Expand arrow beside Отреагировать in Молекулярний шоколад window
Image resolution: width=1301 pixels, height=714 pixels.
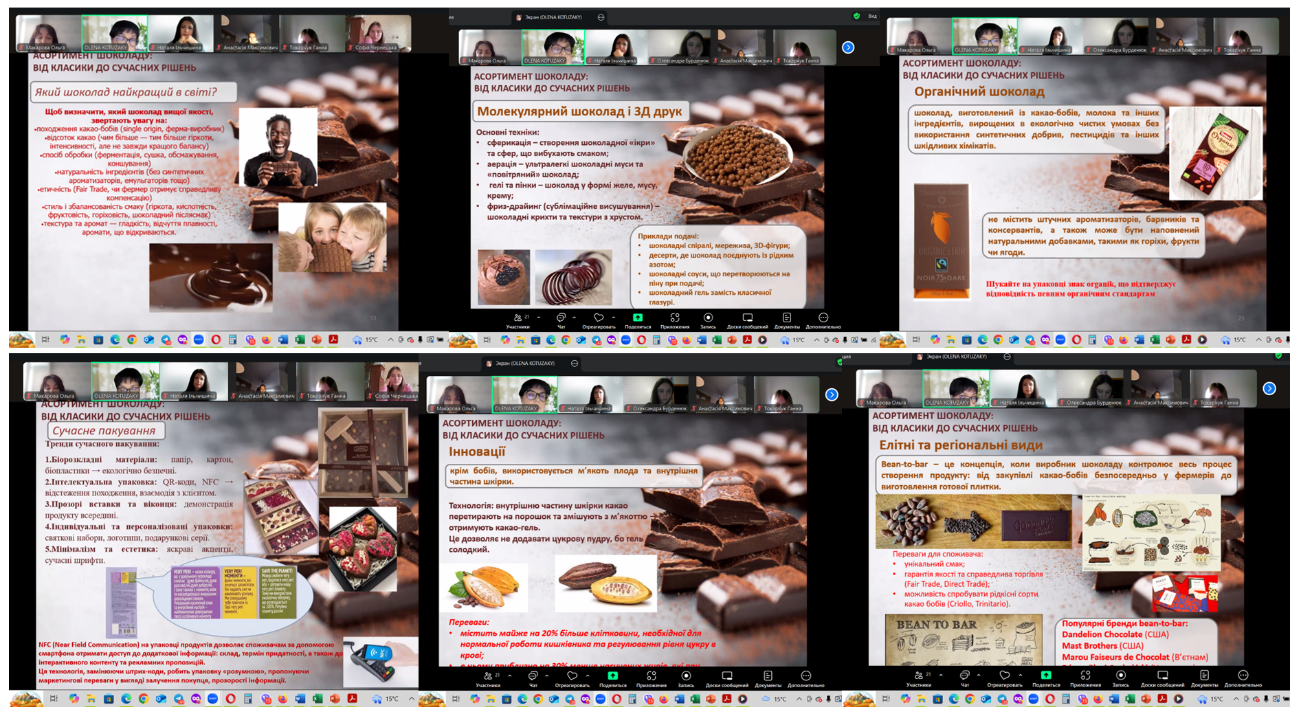point(614,317)
